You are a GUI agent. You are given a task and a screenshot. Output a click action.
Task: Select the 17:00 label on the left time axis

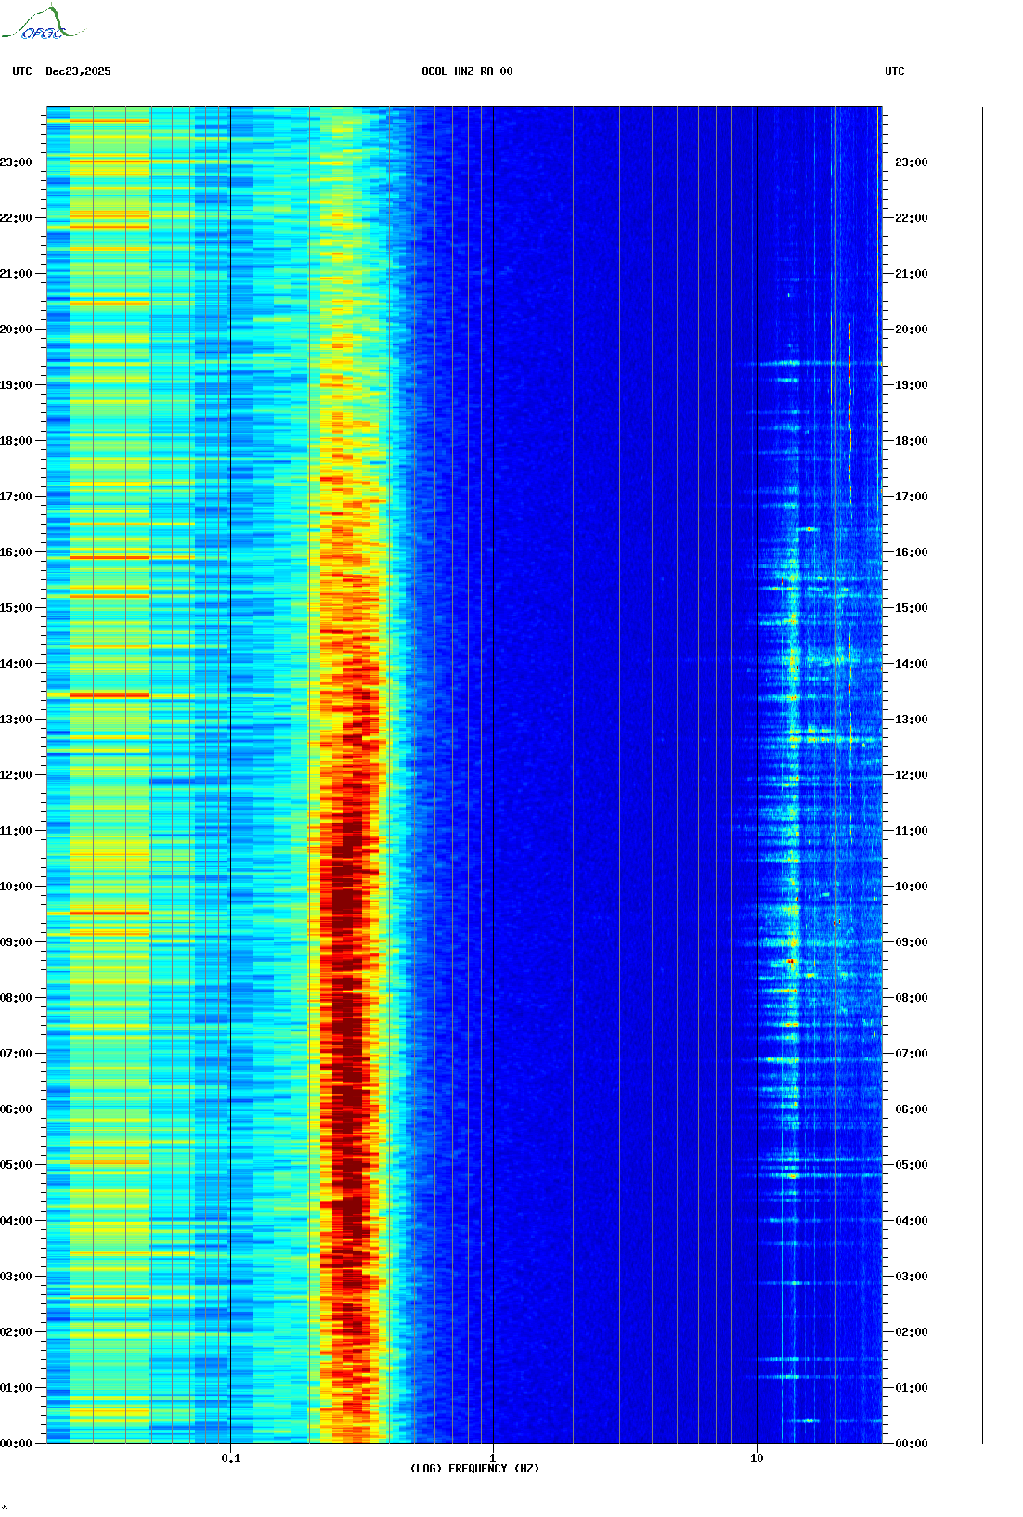pyautogui.click(x=16, y=497)
